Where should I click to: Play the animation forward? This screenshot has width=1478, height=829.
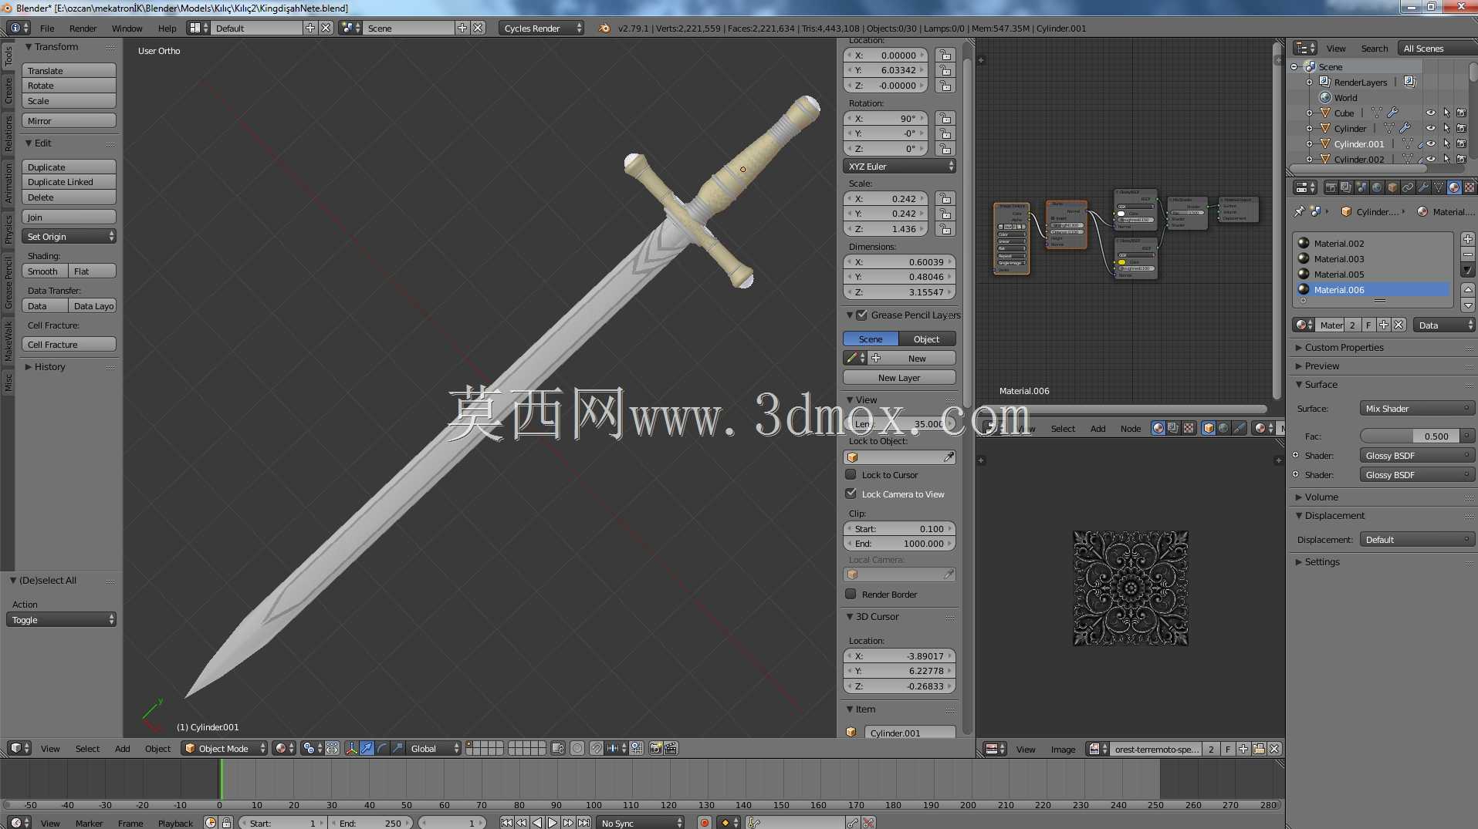click(553, 823)
